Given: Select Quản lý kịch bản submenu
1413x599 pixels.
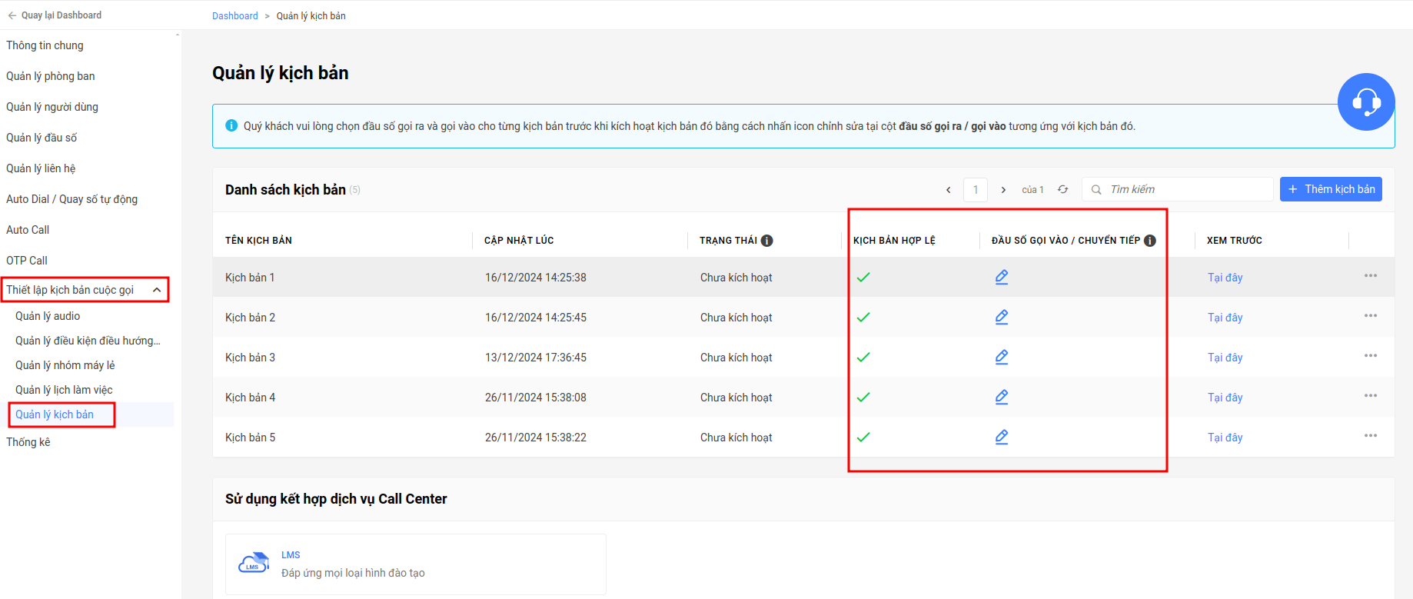Looking at the screenshot, I should (55, 414).
